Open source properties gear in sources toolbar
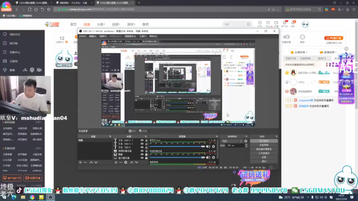Image resolution: width=358 pixels, height=201 pixels. click(x=126, y=162)
